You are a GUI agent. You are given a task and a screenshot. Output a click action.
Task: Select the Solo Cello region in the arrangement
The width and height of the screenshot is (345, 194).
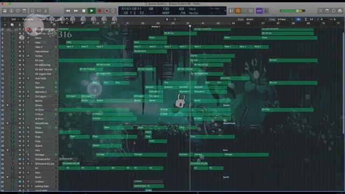[235, 78]
